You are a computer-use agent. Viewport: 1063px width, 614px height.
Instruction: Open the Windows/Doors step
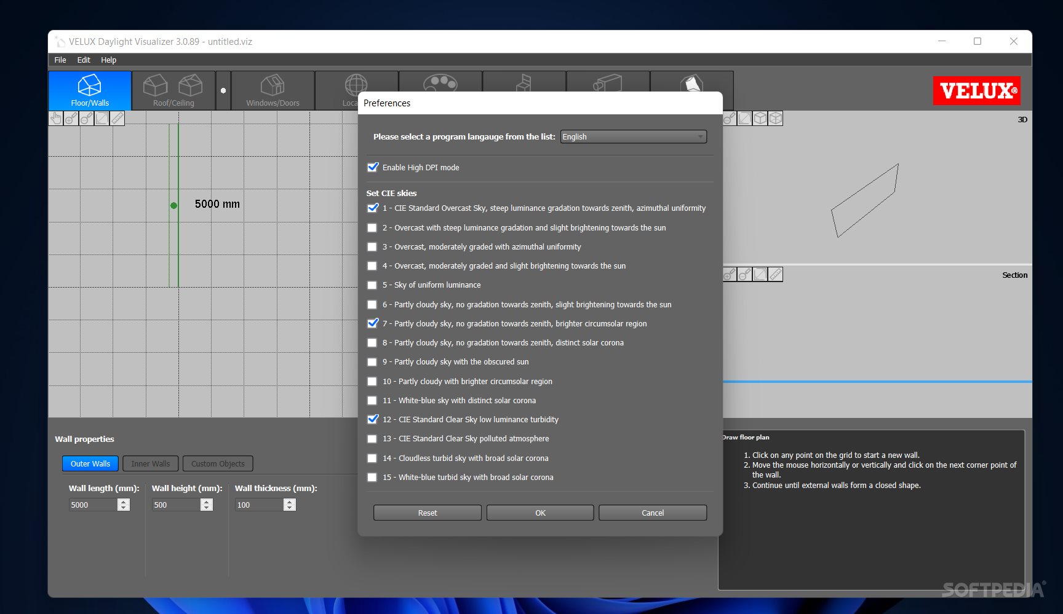[x=273, y=90]
